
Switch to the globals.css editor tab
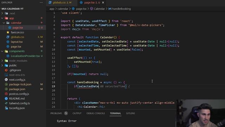click(x=62, y=2)
